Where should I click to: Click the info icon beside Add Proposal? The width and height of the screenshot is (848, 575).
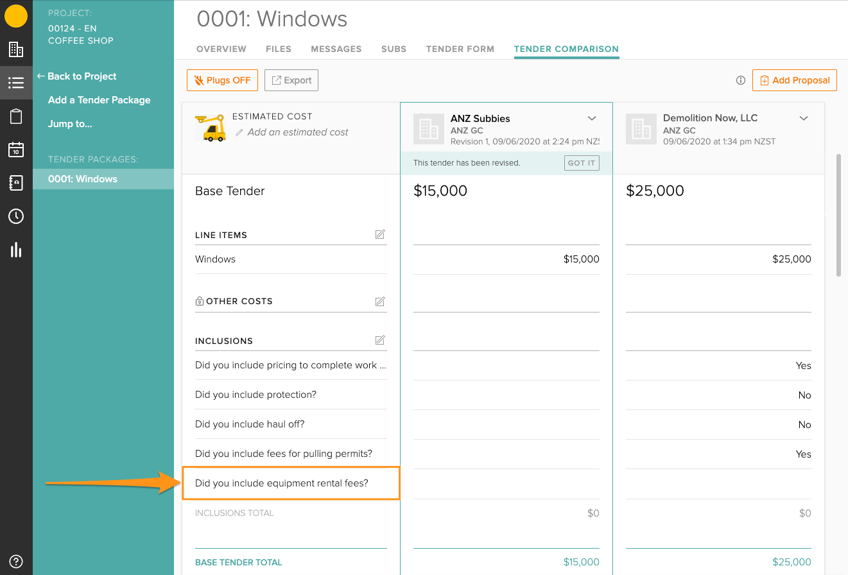click(741, 80)
